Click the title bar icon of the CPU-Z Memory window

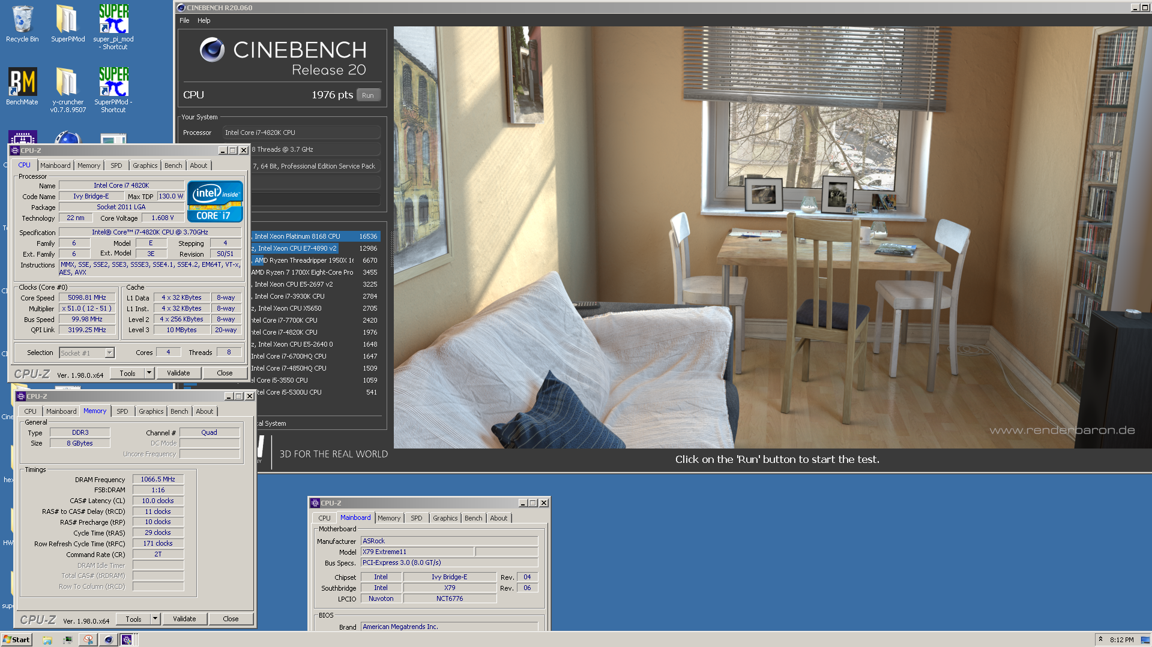click(21, 396)
